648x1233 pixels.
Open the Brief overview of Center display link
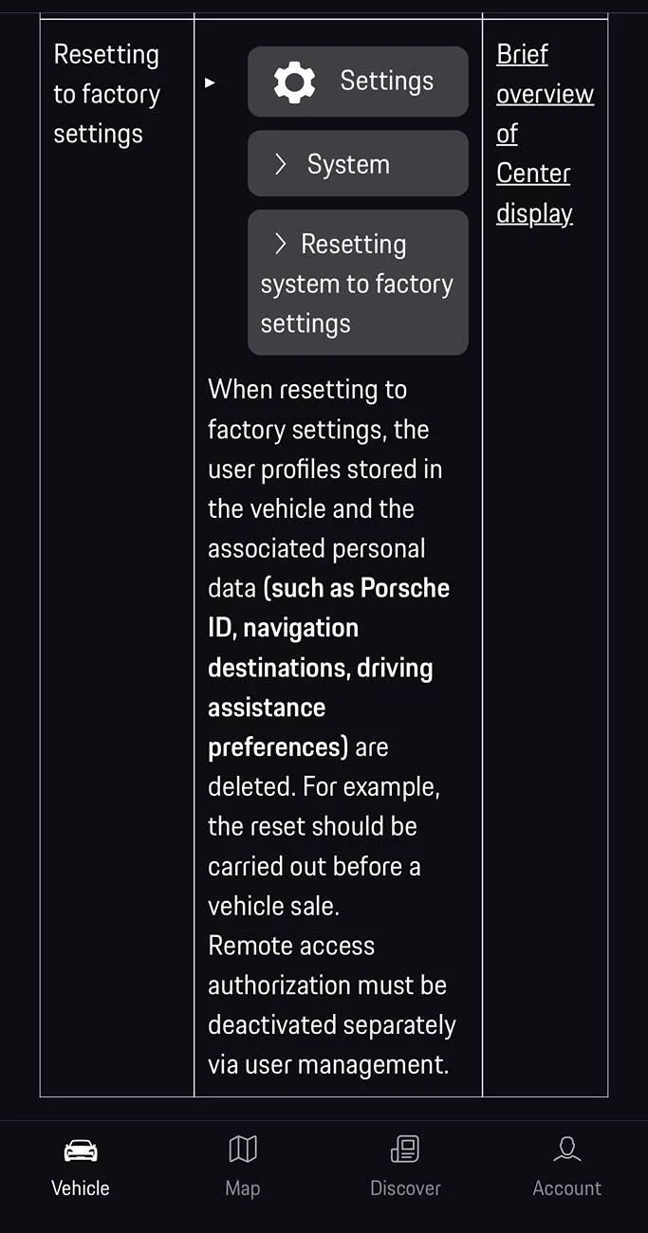[x=544, y=133]
